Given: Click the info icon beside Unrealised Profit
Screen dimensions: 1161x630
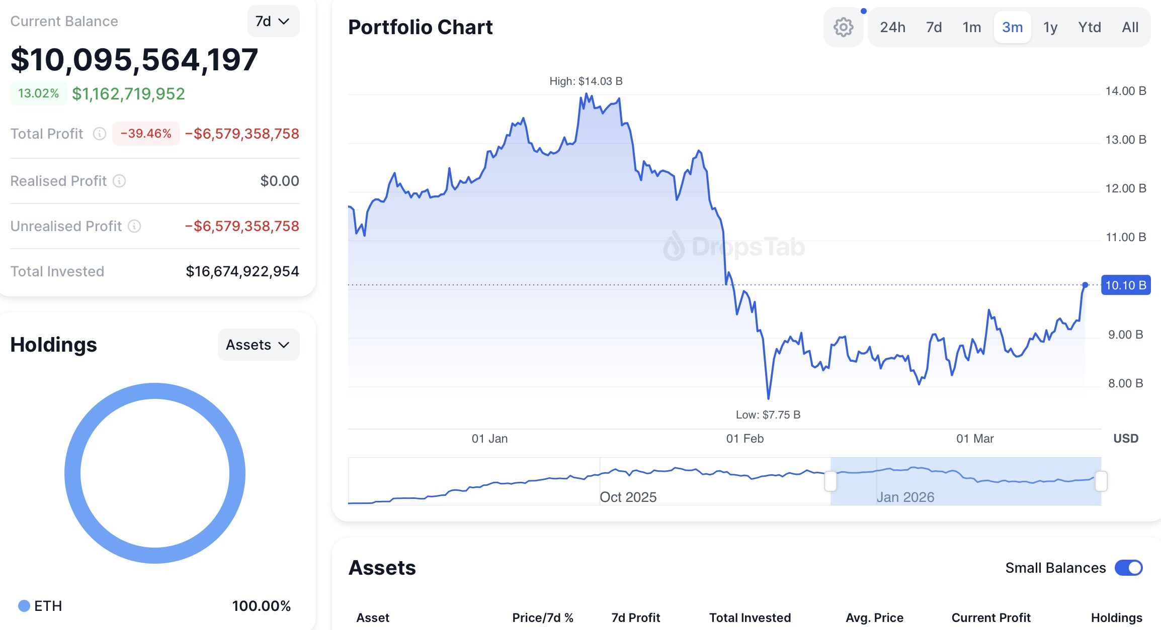Looking at the screenshot, I should (x=134, y=226).
